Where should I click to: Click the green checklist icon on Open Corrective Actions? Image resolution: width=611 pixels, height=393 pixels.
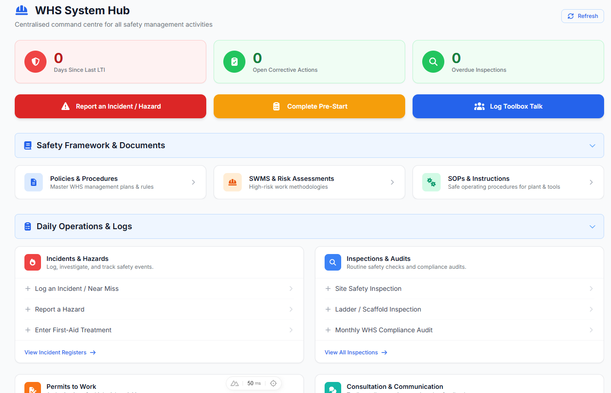tap(234, 62)
